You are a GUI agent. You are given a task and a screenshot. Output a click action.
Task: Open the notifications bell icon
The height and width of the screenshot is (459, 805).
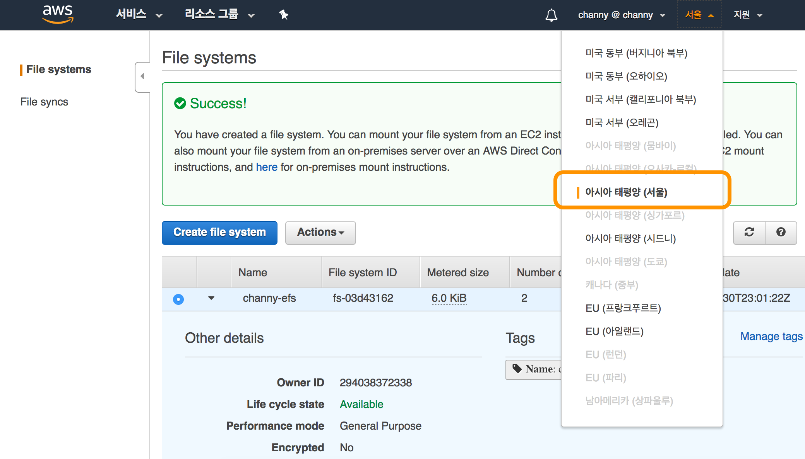coord(551,15)
